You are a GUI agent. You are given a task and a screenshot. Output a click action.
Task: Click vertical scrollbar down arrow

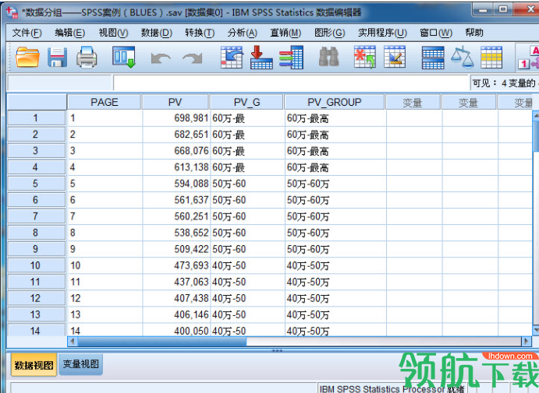536,330
